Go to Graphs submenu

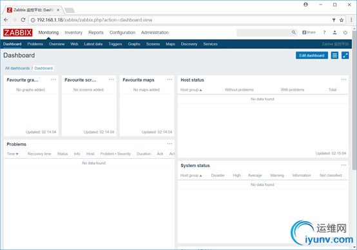(134, 44)
